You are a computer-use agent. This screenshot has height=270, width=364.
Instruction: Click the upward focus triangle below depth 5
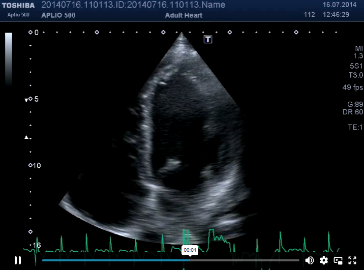pyautogui.click(x=26, y=137)
